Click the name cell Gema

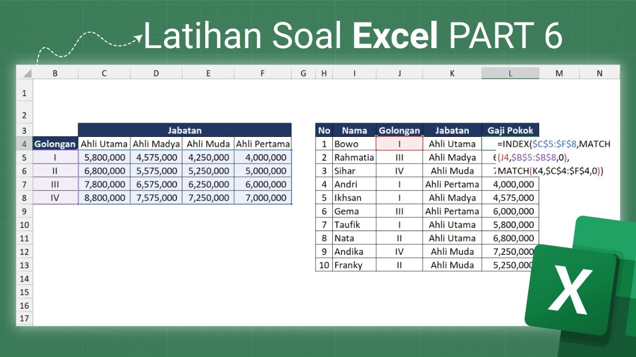click(354, 211)
